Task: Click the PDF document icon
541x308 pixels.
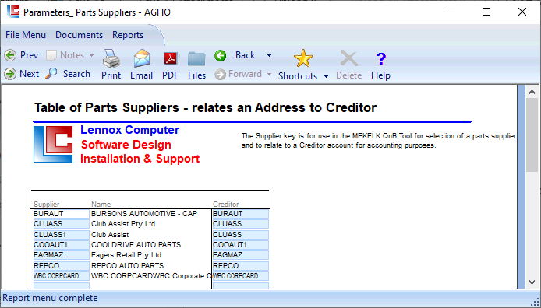Action: click(171, 59)
